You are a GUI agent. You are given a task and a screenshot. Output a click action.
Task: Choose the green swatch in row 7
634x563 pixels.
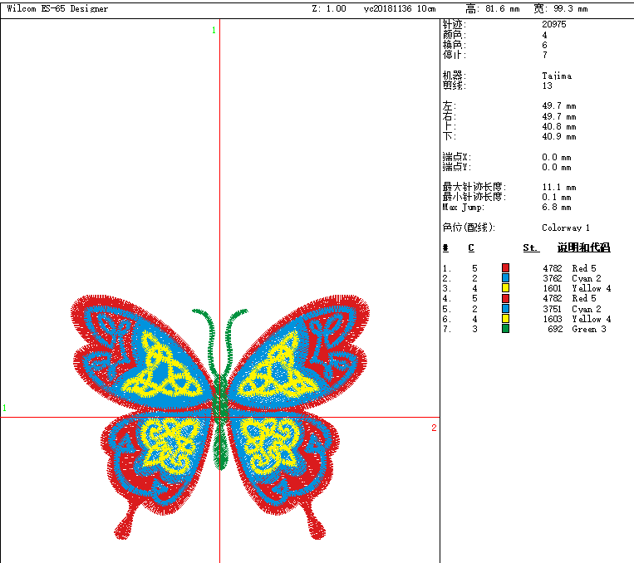click(505, 329)
